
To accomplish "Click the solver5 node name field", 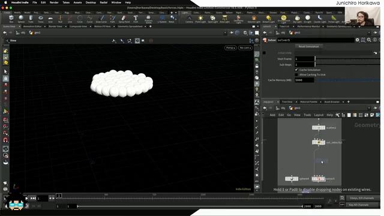I will pyautogui.click(x=316, y=40).
